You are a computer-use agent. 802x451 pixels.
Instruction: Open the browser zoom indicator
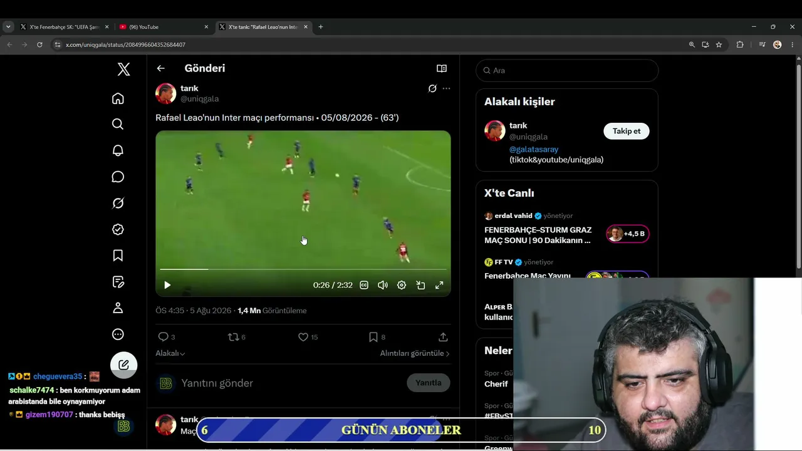tap(692, 44)
